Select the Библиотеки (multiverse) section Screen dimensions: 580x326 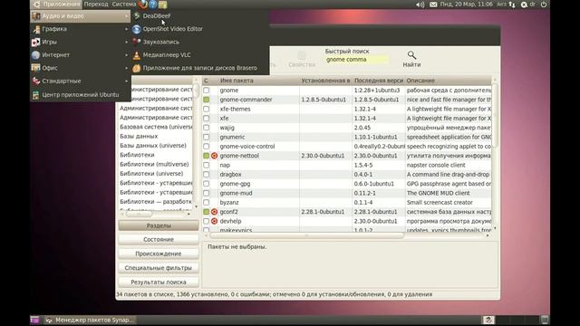pos(154,164)
